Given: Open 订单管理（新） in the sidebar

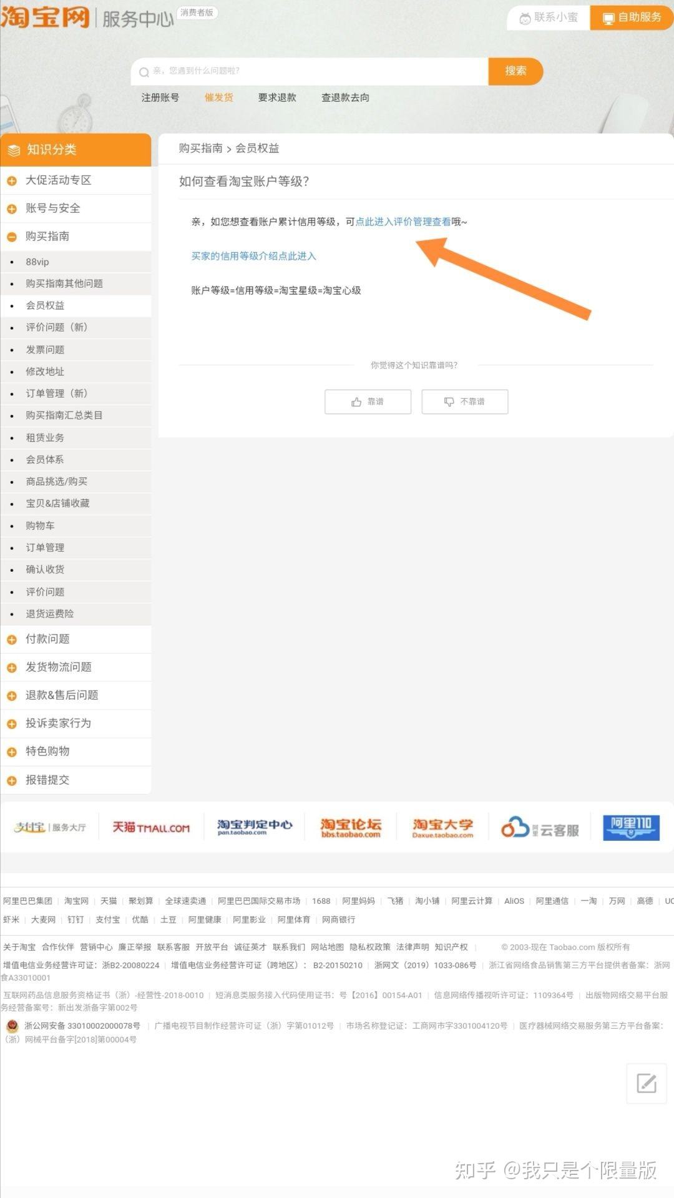Looking at the screenshot, I should click(76, 393).
